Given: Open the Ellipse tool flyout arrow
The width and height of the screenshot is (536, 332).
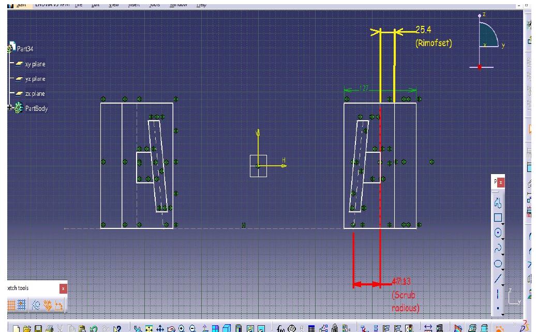Looking at the screenshot, I should [502, 269].
